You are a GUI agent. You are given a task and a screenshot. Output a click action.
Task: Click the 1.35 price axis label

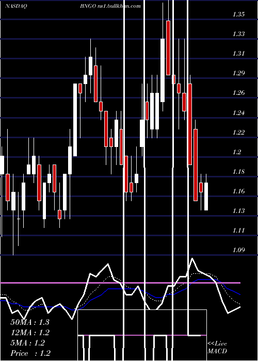[x=238, y=14]
